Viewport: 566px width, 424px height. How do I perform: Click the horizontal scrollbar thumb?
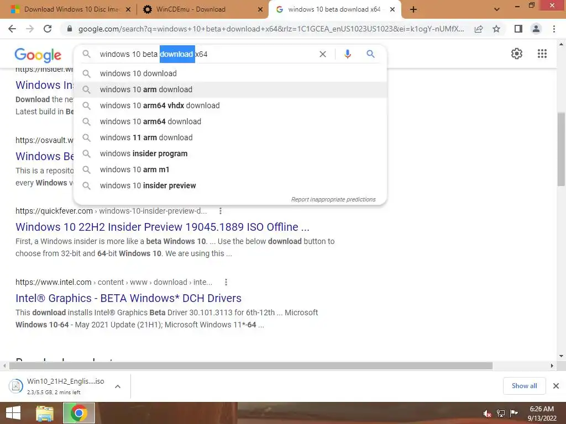coord(251,366)
